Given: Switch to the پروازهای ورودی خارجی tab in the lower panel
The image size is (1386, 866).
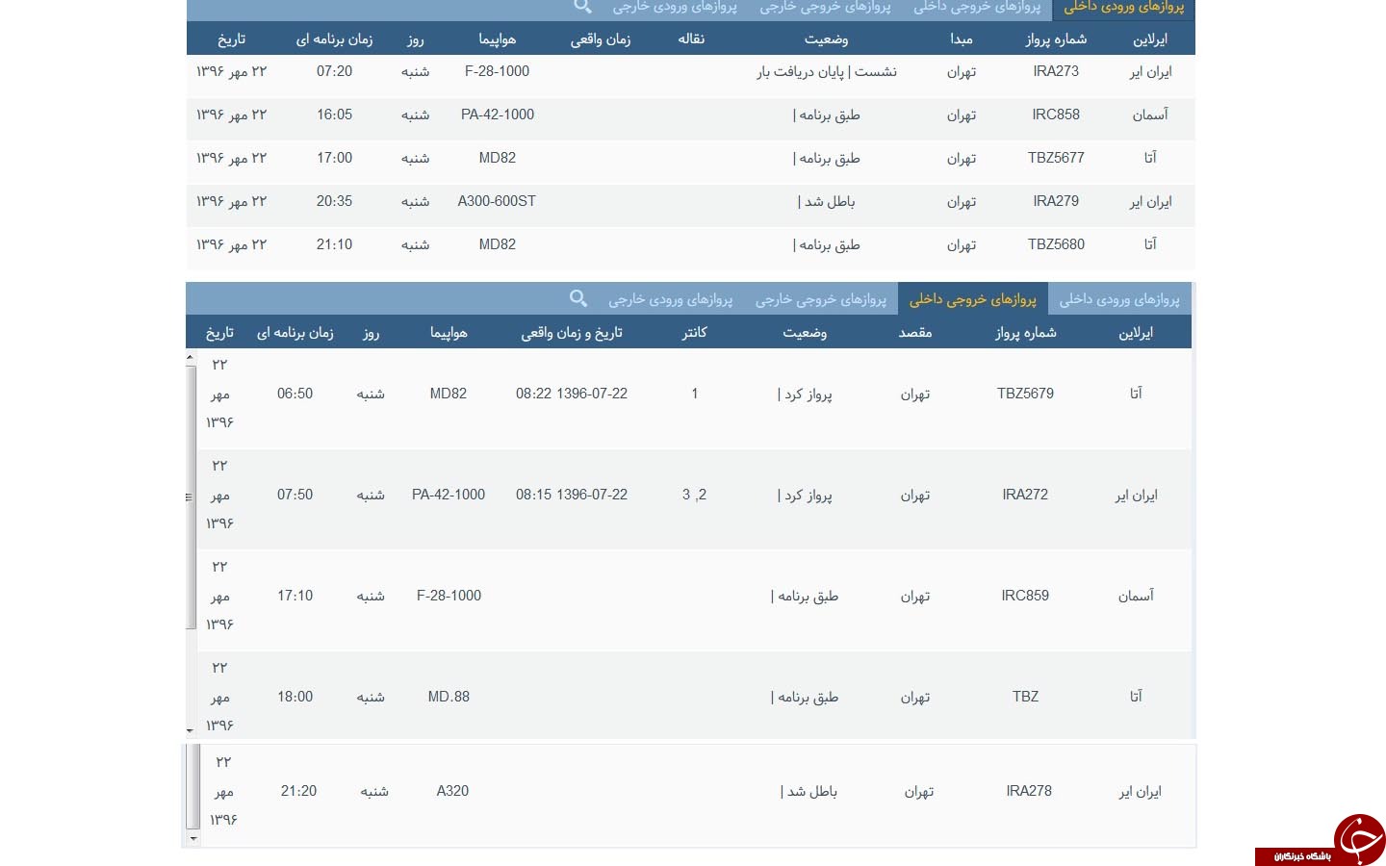Looking at the screenshot, I should [x=671, y=299].
